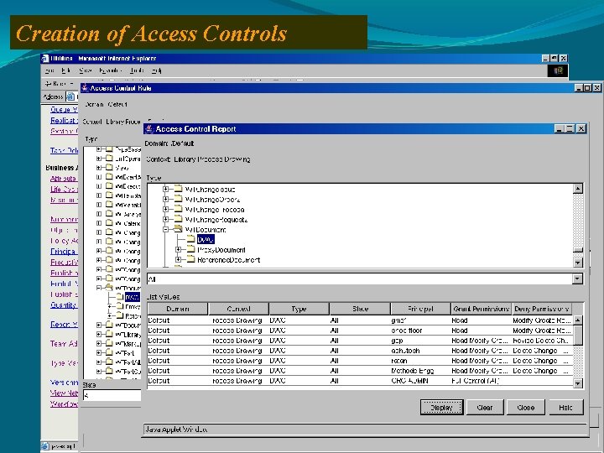Click the 'Full Control (All)' grant permissions cell
The height and width of the screenshot is (453, 604).
482,381
